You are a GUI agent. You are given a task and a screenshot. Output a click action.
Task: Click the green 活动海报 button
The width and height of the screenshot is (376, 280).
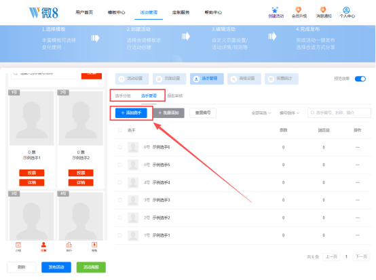tap(91, 267)
